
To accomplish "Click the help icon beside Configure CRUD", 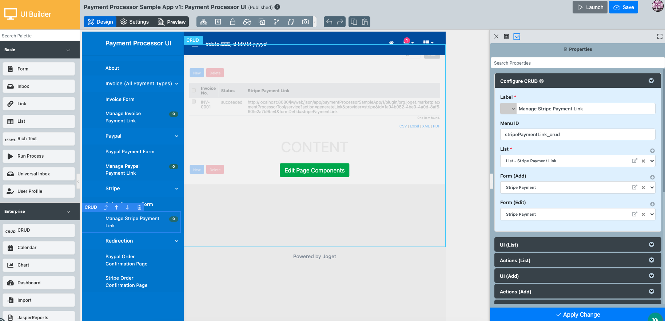I will pyautogui.click(x=541, y=81).
